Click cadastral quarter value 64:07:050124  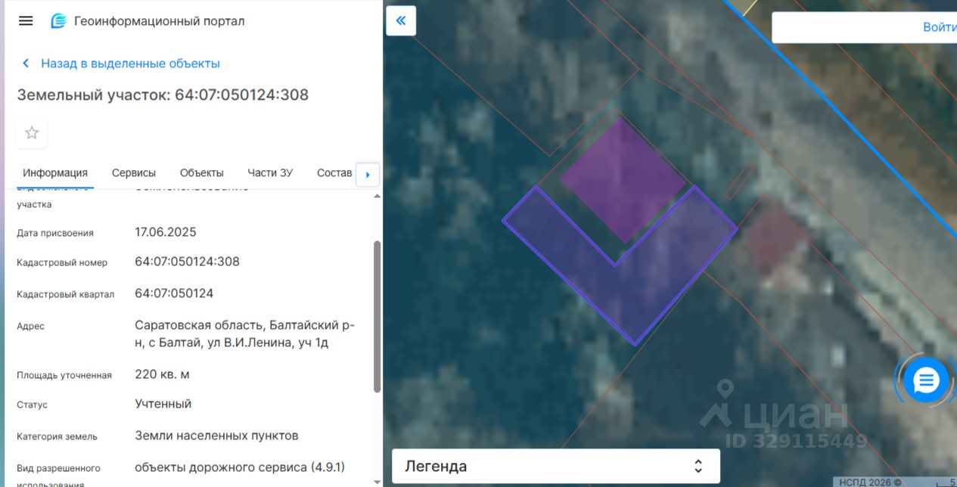click(174, 293)
